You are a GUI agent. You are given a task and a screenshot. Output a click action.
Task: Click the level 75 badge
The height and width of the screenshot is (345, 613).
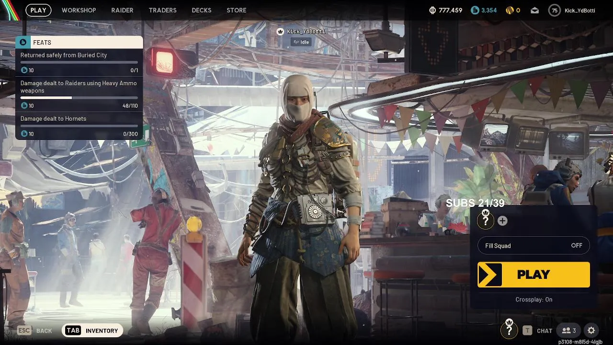tap(555, 10)
